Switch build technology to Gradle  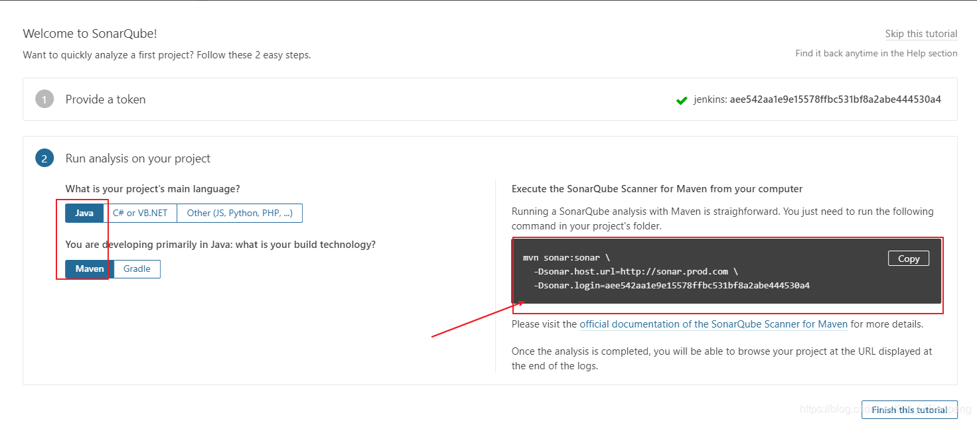point(137,269)
